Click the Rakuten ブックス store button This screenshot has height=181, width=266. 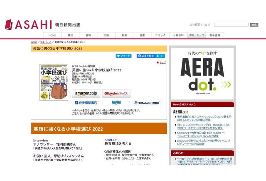tap(116, 94)
